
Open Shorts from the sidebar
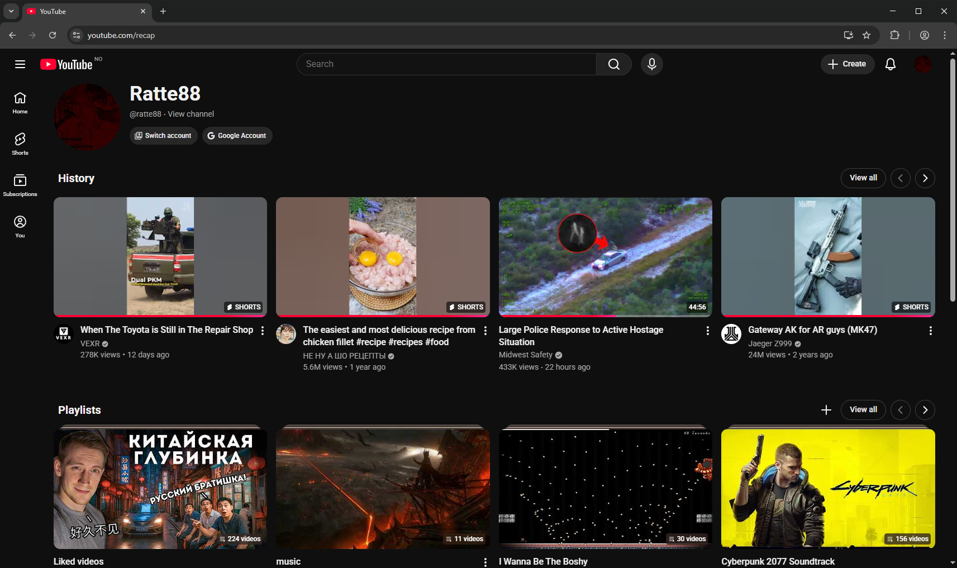(x=20, y=144)
